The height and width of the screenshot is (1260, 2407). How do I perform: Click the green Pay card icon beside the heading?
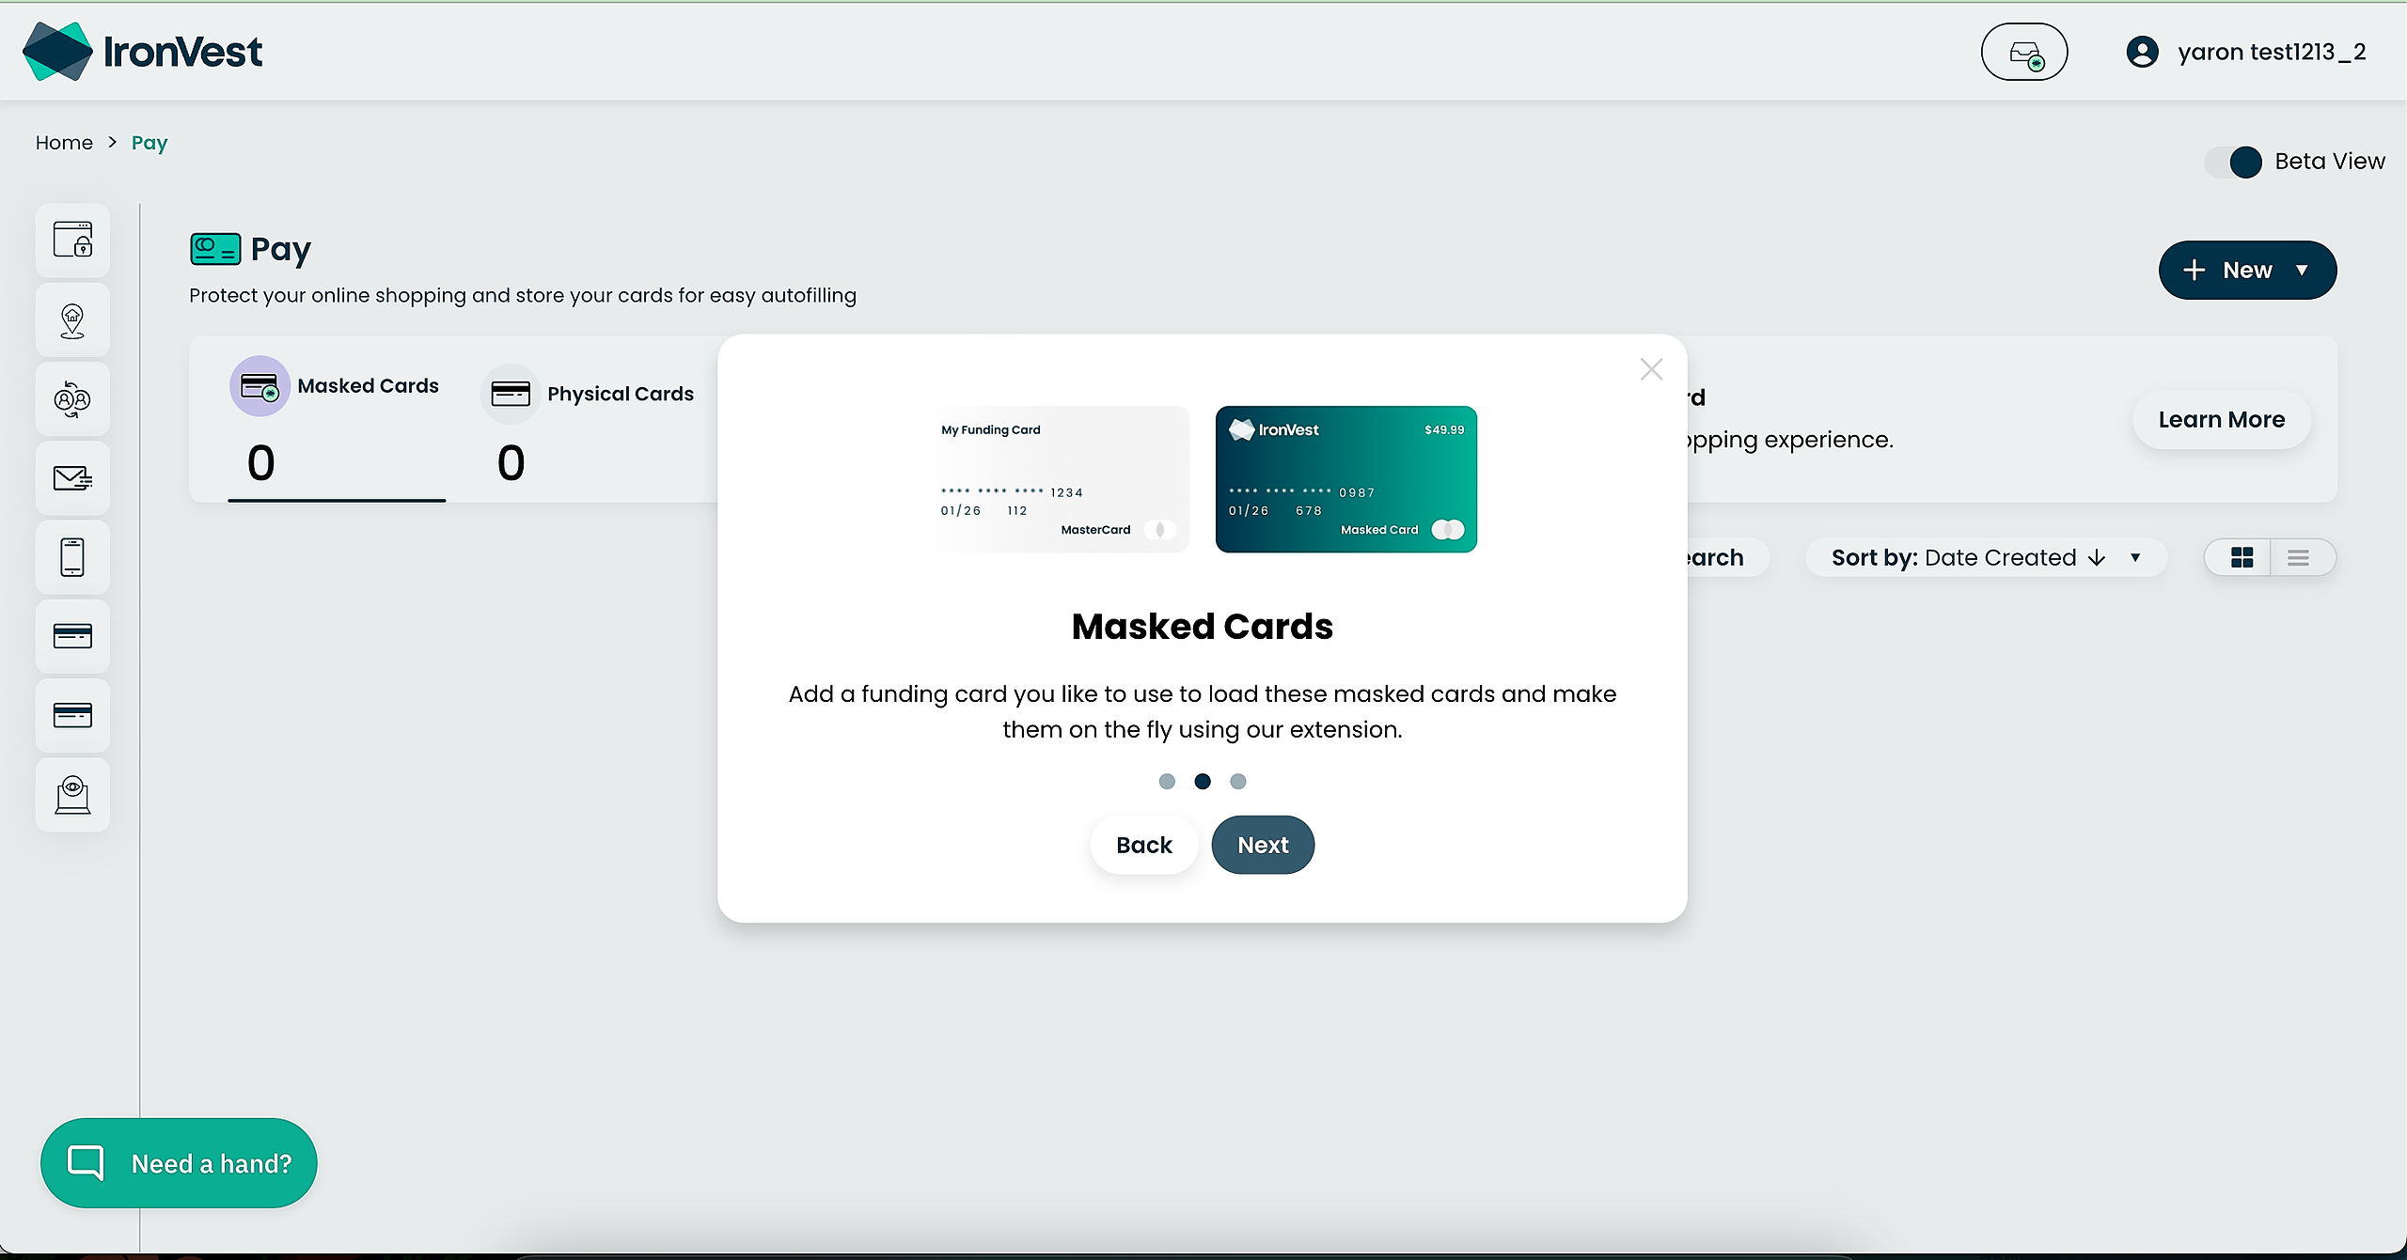(x=215, y=249)
